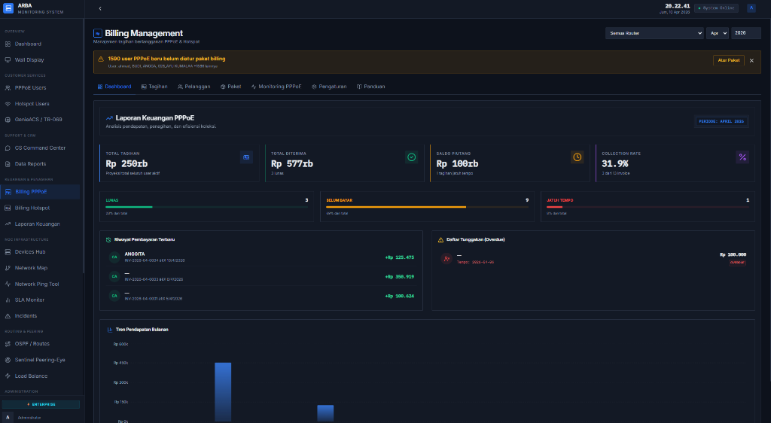Viewport: 771px width, 423px height.
Task: Click the 2026 year input field
Action: coord(746,33)
